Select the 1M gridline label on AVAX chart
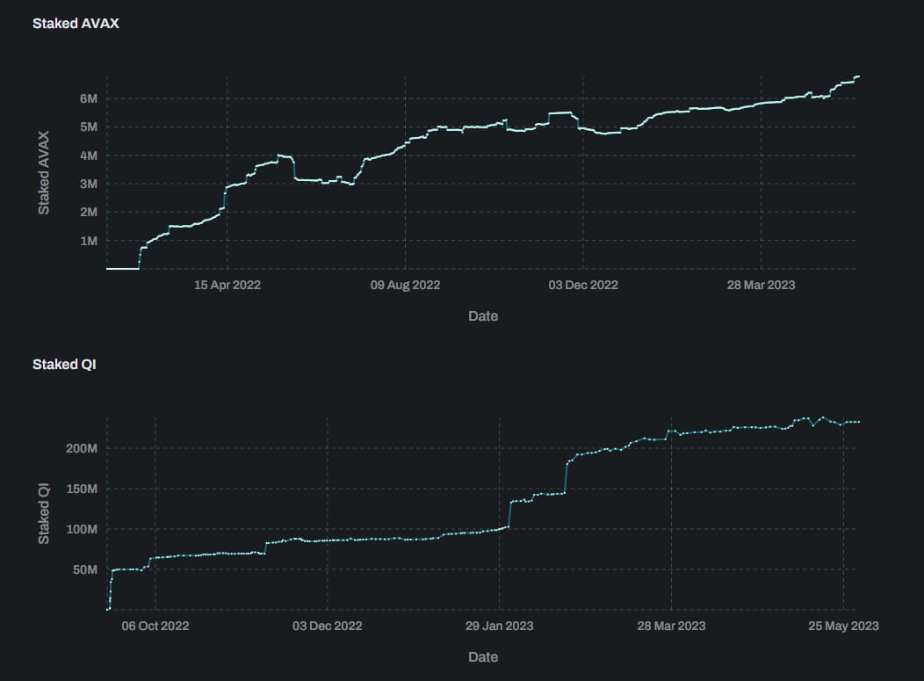This screenshot has width=924, height=681. pos(87,240)
